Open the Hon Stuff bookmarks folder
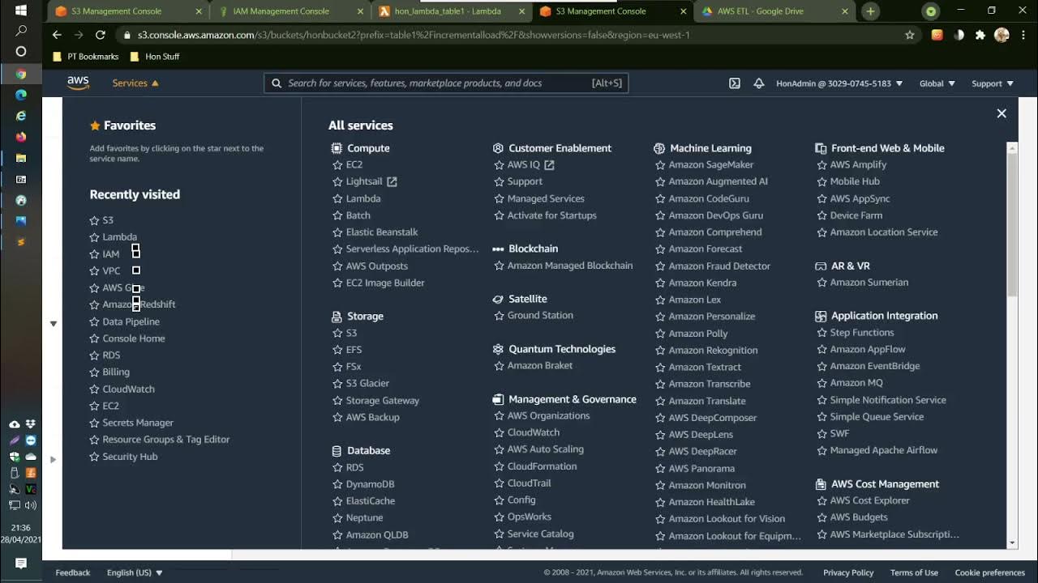Screen dimensions: 1038x583 [x=155, y=57]
